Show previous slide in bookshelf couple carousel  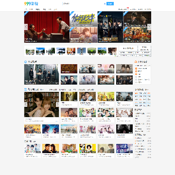[x=26, y=105]
